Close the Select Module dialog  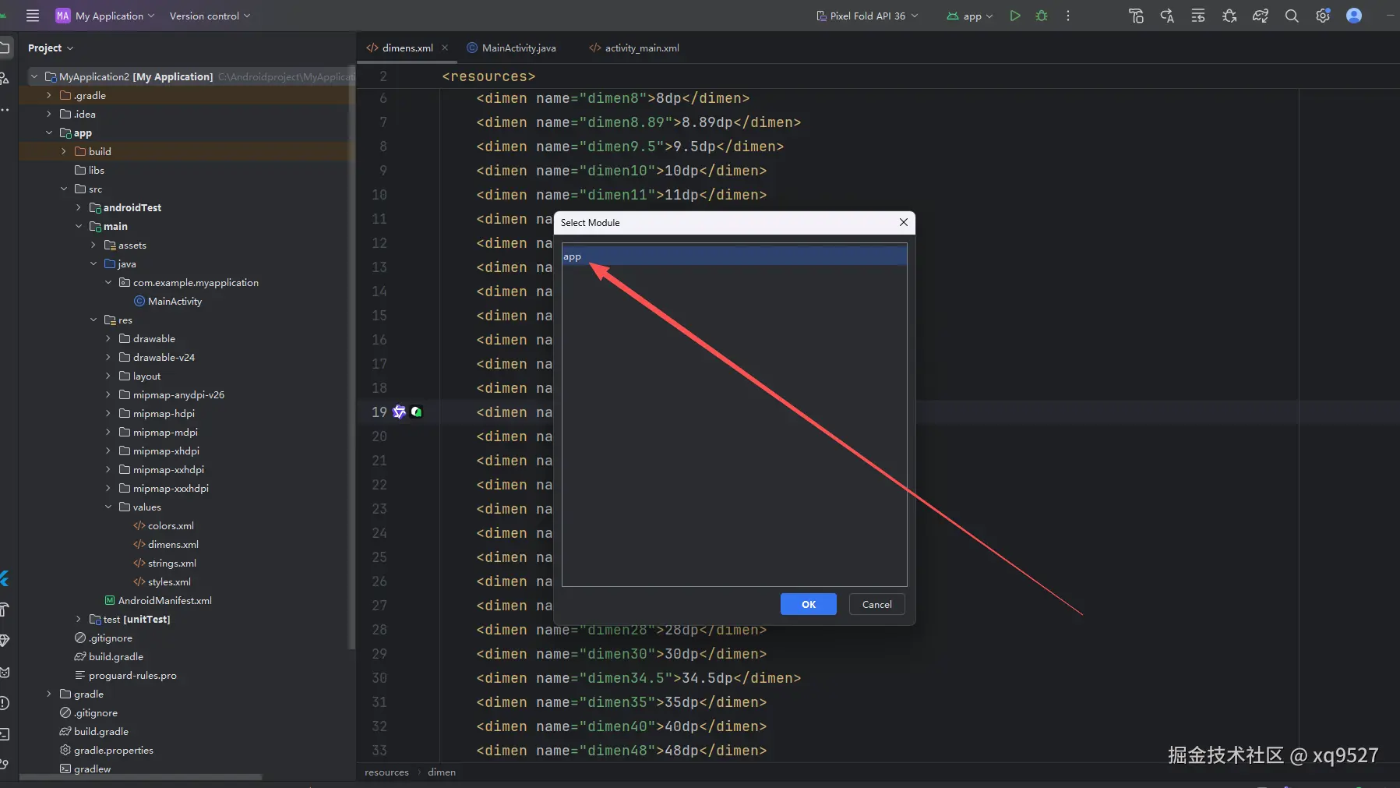904,222
